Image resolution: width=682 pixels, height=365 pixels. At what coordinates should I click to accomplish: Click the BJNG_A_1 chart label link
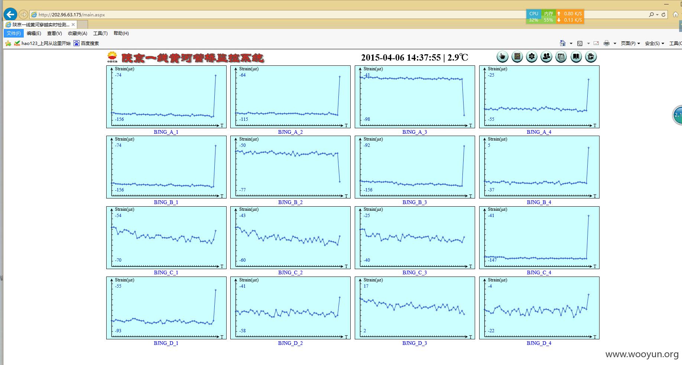(x=166, y=132)
